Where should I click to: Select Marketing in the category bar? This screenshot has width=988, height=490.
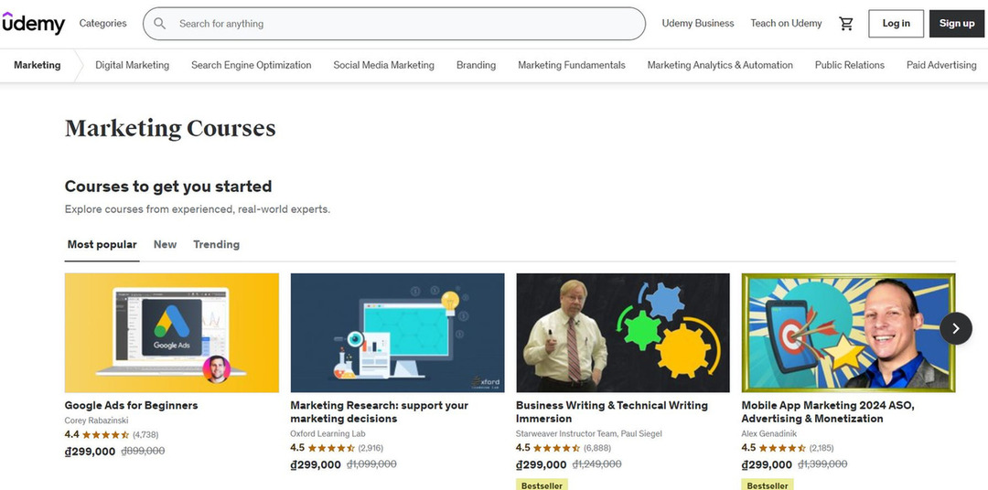pos(38,65)
